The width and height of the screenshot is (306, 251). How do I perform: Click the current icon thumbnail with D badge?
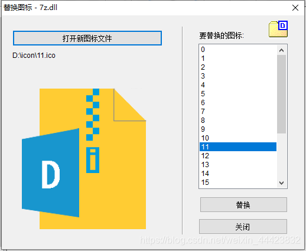pyautogui.click(x=278, y=29)
